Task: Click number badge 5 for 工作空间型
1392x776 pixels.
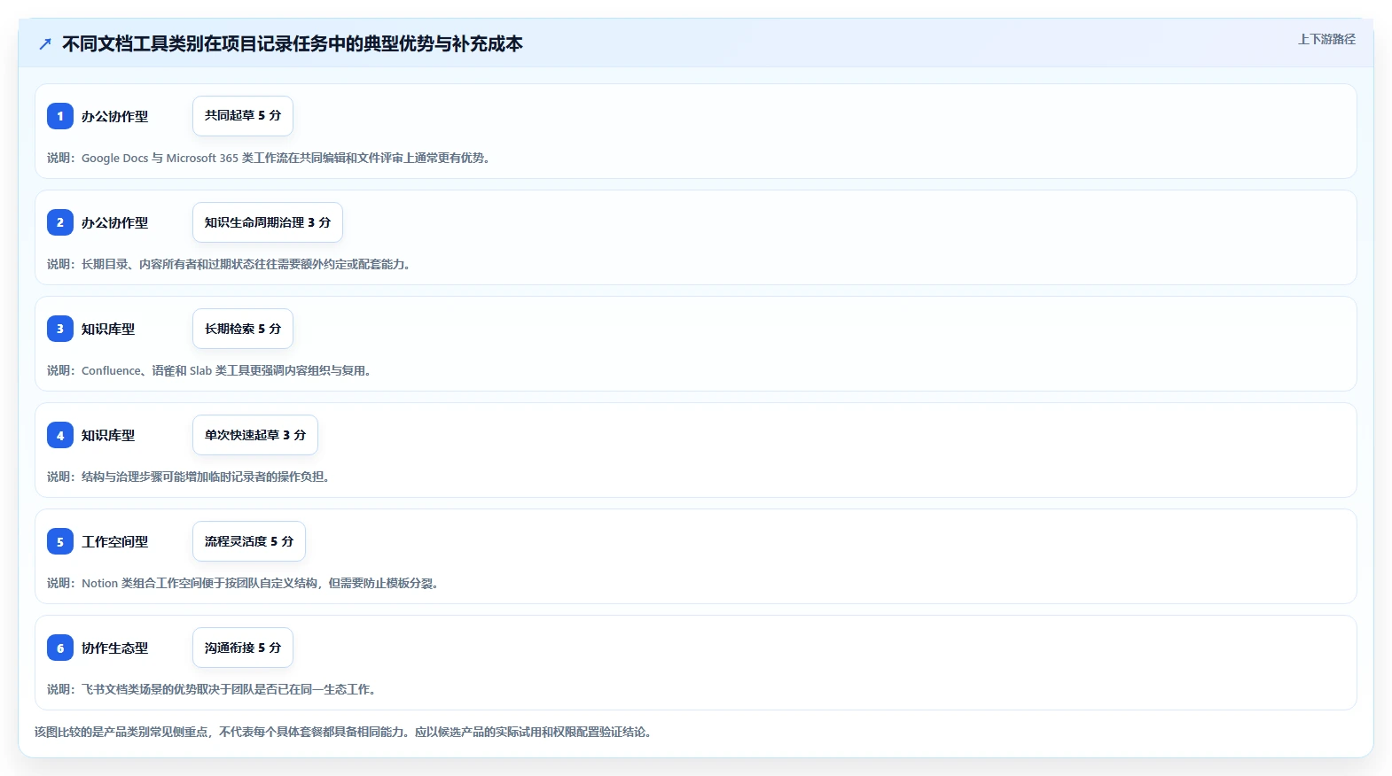Action: coord(60,541)
